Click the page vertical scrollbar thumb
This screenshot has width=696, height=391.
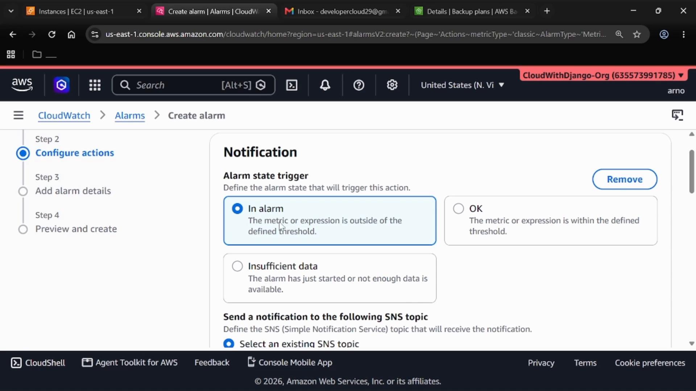pos(692,172)
